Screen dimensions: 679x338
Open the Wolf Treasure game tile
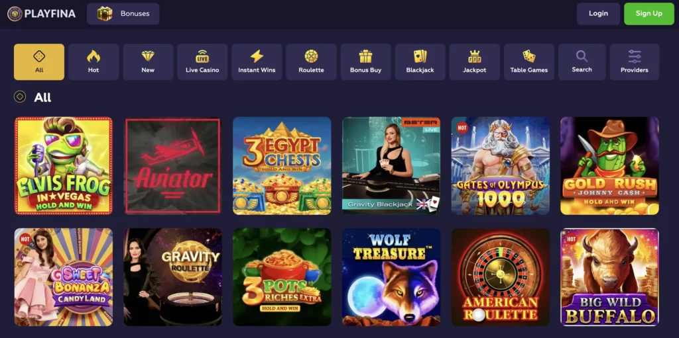click(391, 277)
